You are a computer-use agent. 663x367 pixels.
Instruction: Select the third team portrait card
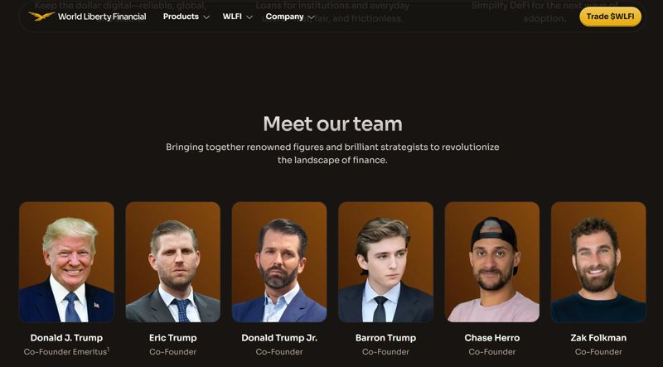[x=279, y=262]
